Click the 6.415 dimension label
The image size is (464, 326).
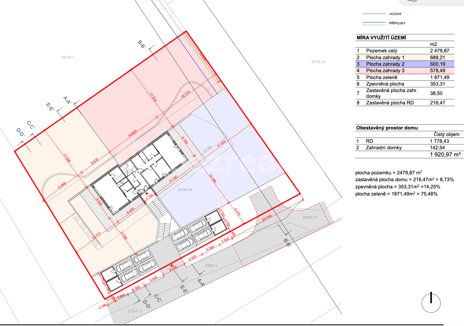(237, 212)
